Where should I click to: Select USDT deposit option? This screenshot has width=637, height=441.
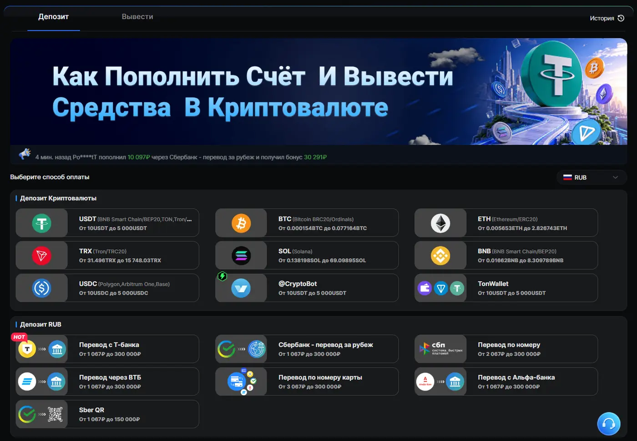107,223
